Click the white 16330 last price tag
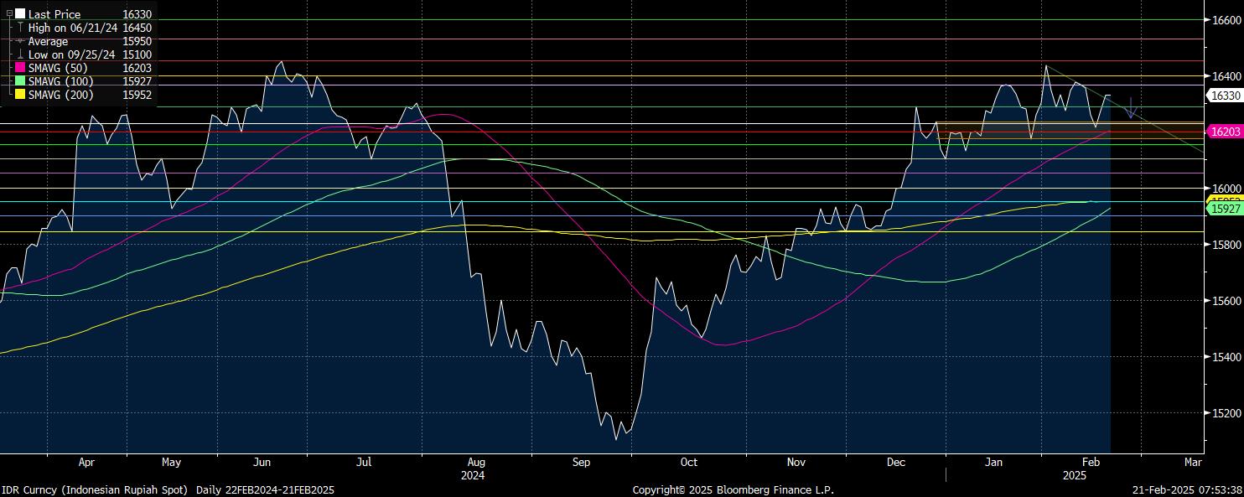The image size is (1244, 497). [x=1223, y=96]
